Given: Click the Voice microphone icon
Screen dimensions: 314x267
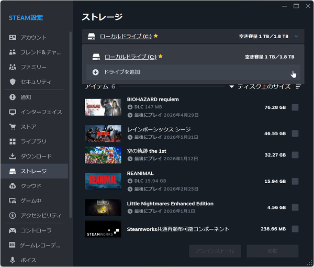Looking at the screenshot, I should pos(13,260).
